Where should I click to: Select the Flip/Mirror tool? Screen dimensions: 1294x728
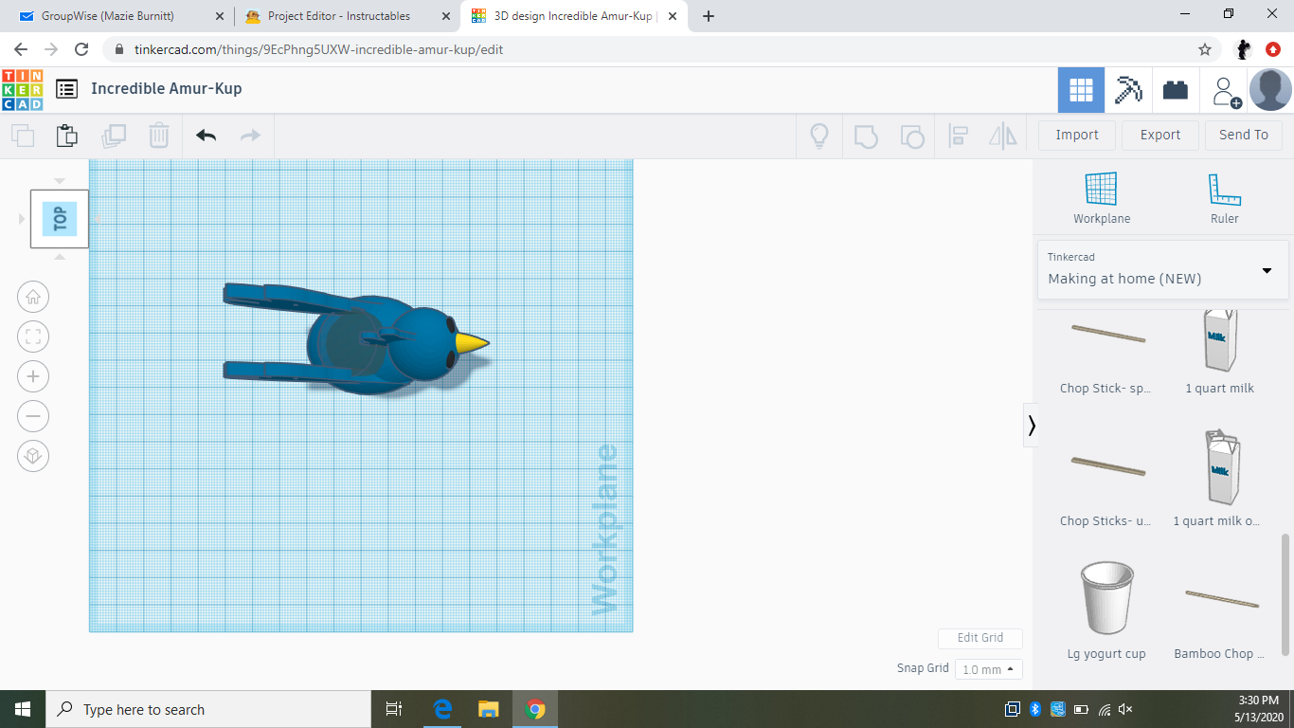tap(1003, 136)
